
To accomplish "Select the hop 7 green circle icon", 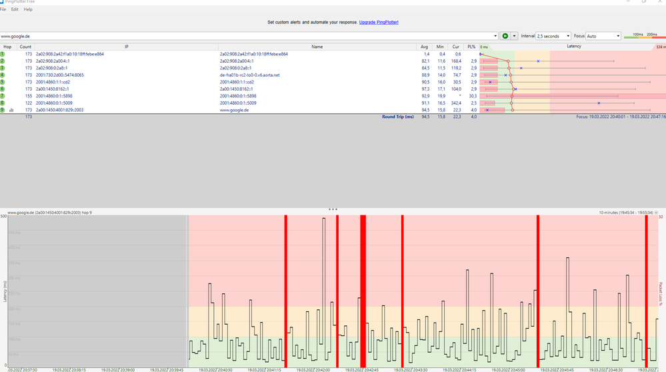I will [2, 96].
